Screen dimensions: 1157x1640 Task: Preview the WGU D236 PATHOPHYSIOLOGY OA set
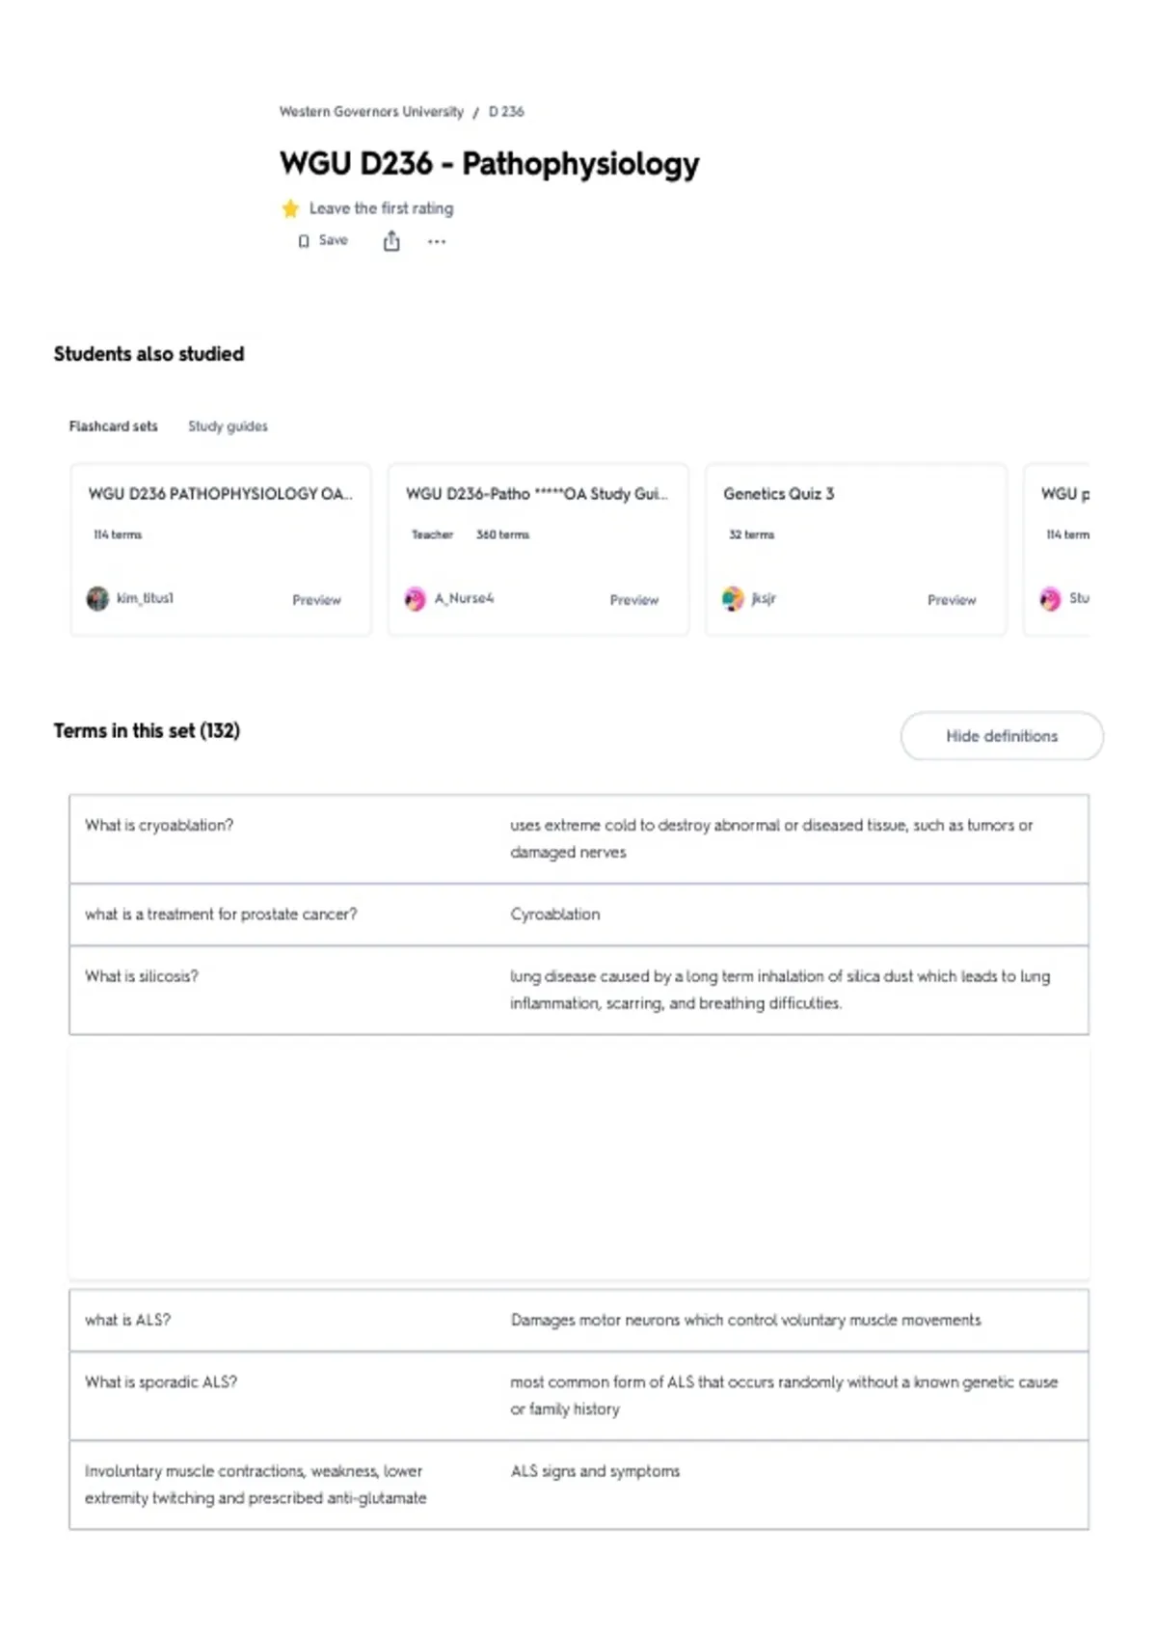316,600
